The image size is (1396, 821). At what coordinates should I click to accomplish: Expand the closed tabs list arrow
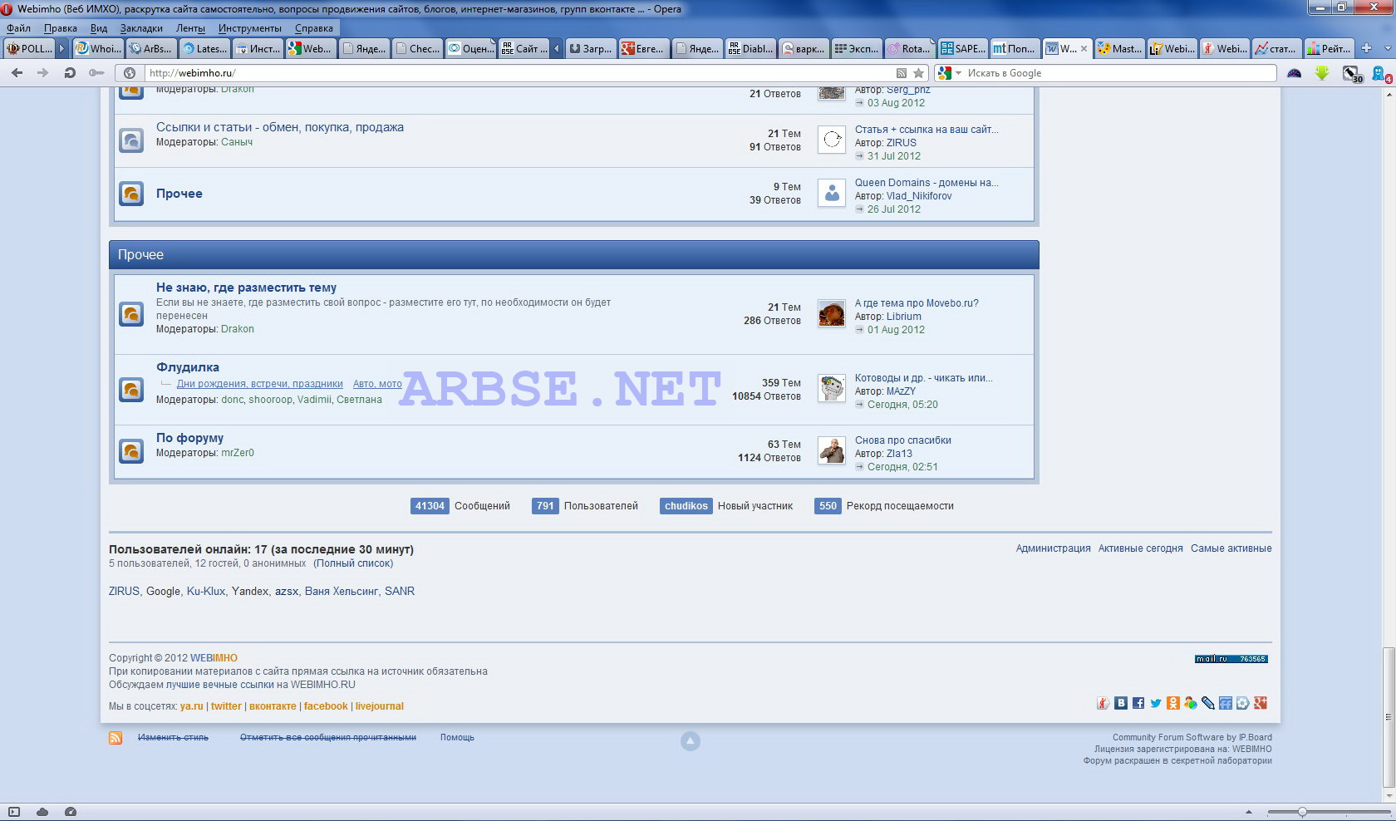1388,48
